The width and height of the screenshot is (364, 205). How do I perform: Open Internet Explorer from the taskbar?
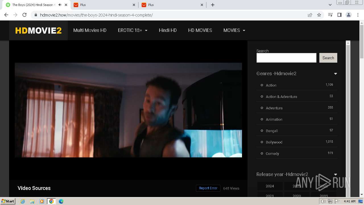(22, 201)
